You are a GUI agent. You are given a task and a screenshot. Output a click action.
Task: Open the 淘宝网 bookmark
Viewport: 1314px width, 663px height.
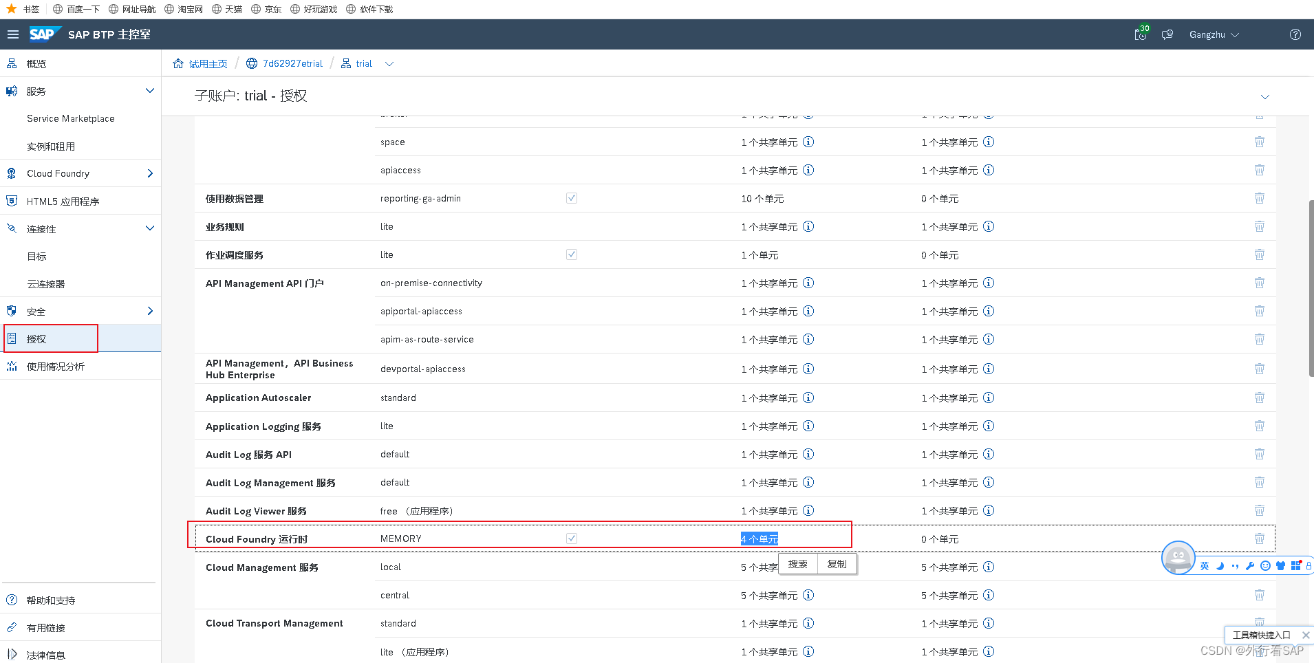[x=184, y=9]
